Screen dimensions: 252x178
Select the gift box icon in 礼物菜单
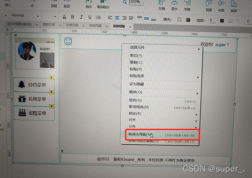click(22, 99)
